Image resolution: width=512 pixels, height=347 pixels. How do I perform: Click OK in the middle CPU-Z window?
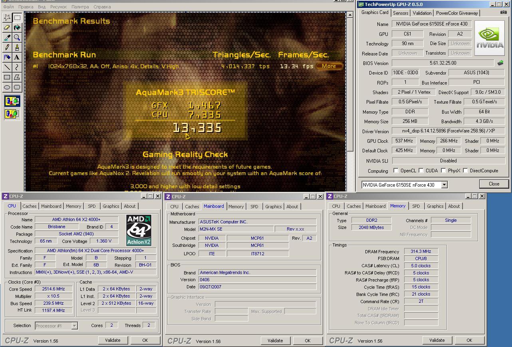pyautogui.click(x=308, y=341)
